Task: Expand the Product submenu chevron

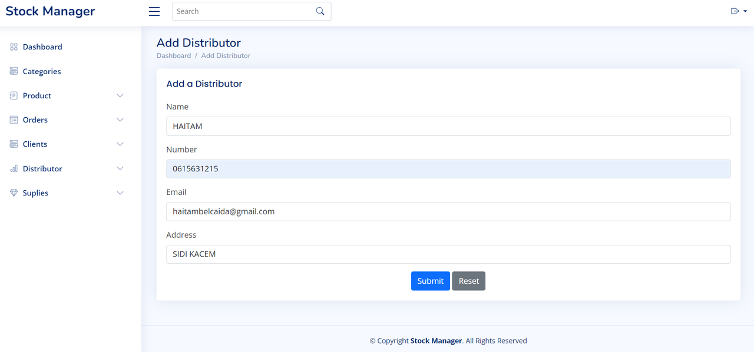Action: coord(120,95)
